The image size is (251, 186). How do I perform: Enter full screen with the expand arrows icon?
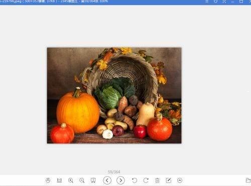pyautogui.click(x=224, y=2)
